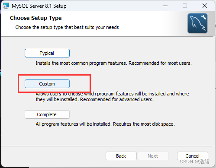The width and height of the screenshot is (216, 168).
Task: Click the MySQL dolphin logo
Action: click(197, 23)
